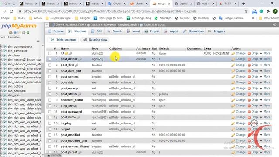Click Change pencil icon for ping_status

(233, 106)
